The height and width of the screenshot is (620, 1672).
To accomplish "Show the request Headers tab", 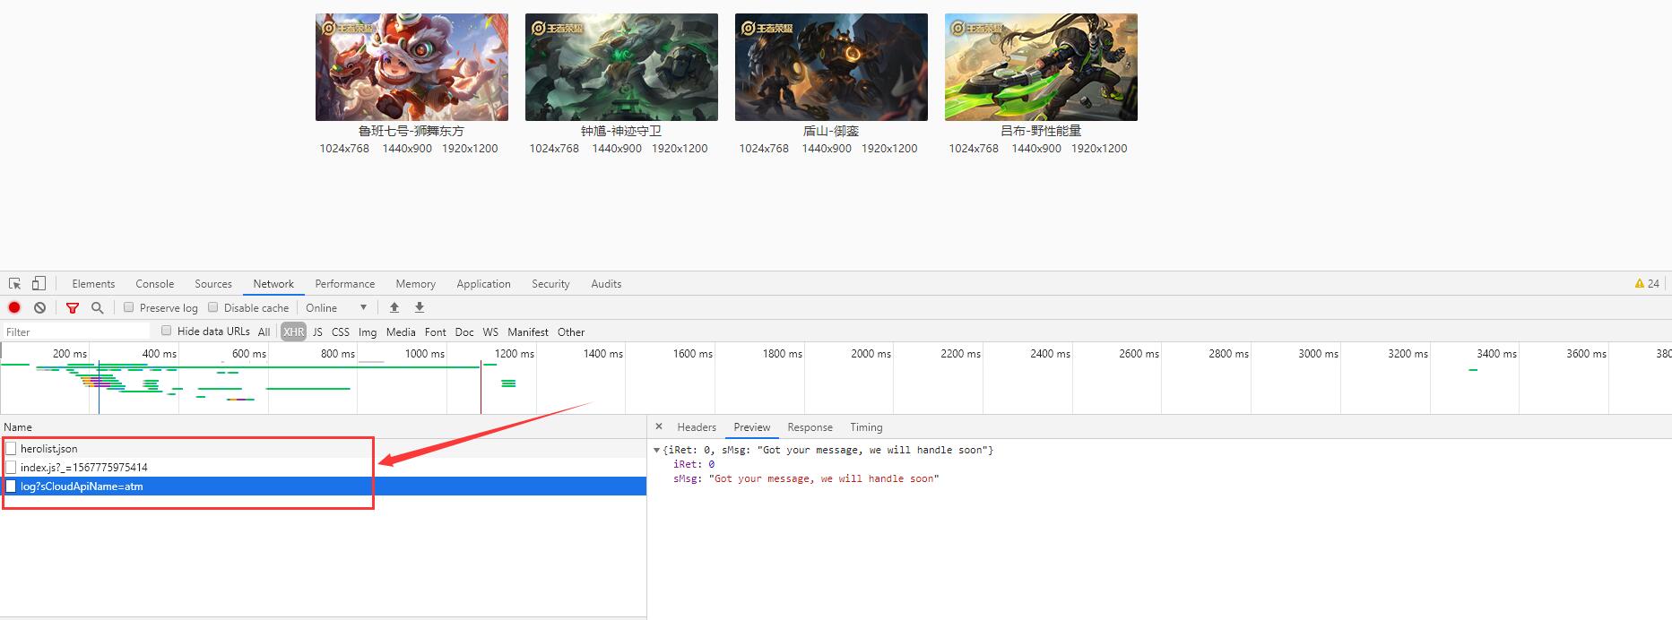I will pos(697,427).
